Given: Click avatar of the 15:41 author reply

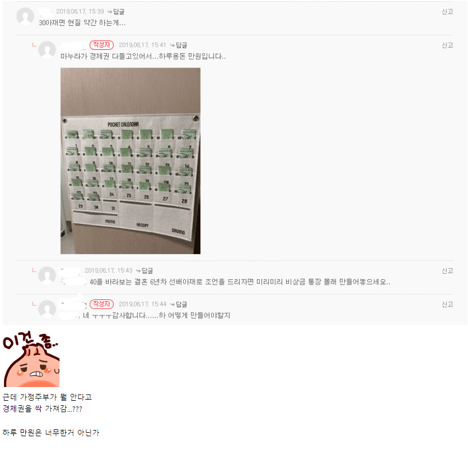Looking at the screenshot, I should [47, 50].
